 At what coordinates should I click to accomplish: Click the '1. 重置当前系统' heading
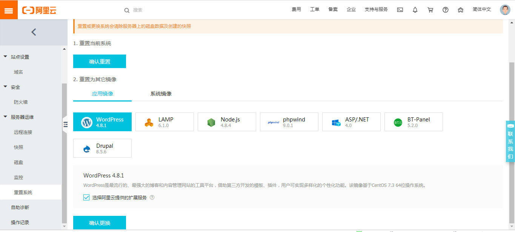(x=92, y=43)
